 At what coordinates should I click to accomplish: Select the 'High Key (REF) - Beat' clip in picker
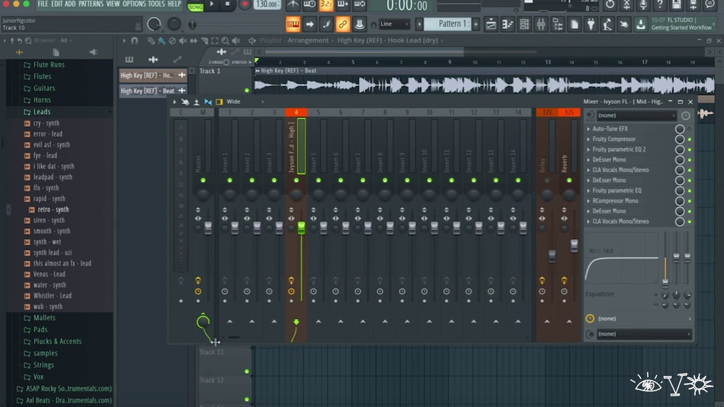point(153,90)
